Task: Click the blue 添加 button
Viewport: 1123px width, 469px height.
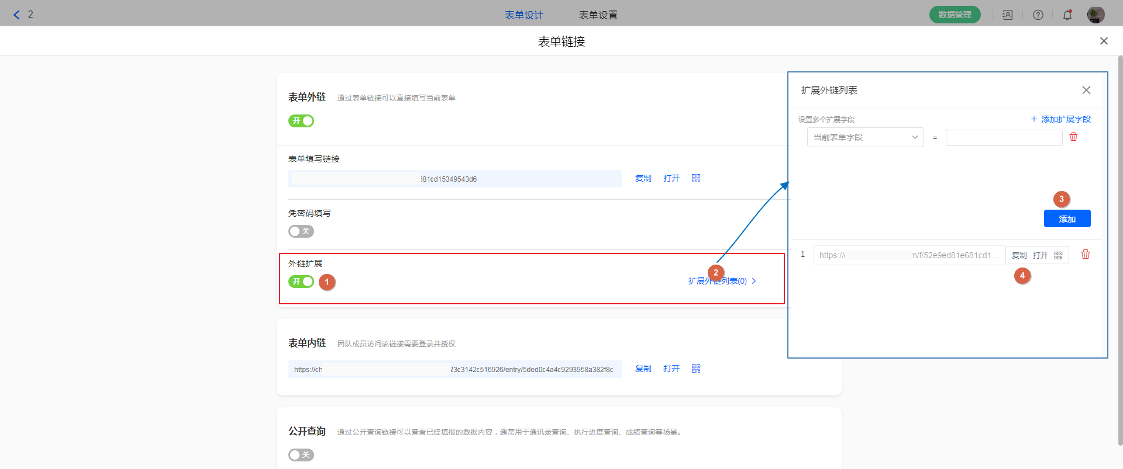Action: pos(1067,219)
